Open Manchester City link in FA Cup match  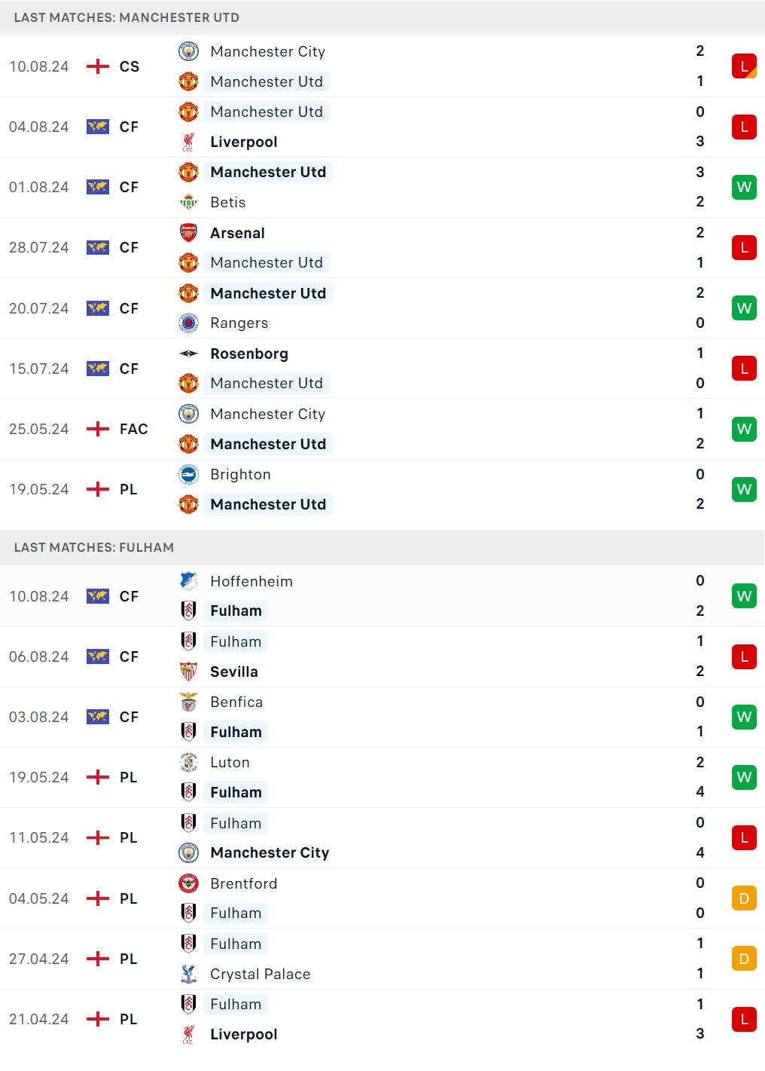coord(267,414)
